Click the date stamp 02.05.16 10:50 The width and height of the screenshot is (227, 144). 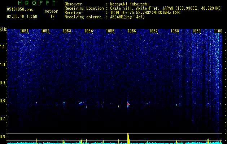(x=22, y=17)
